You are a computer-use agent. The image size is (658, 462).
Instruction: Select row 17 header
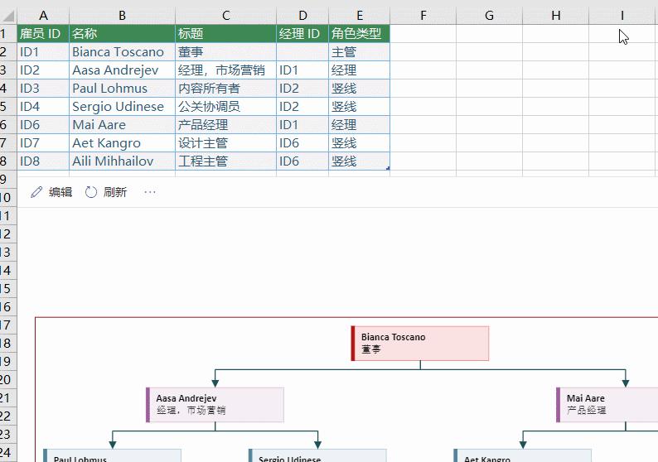[8, 325]
